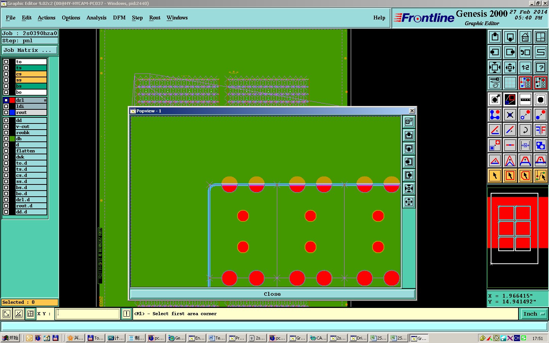
Task: Click the Popview zoom in icon
Action: (x=409, y=188)
